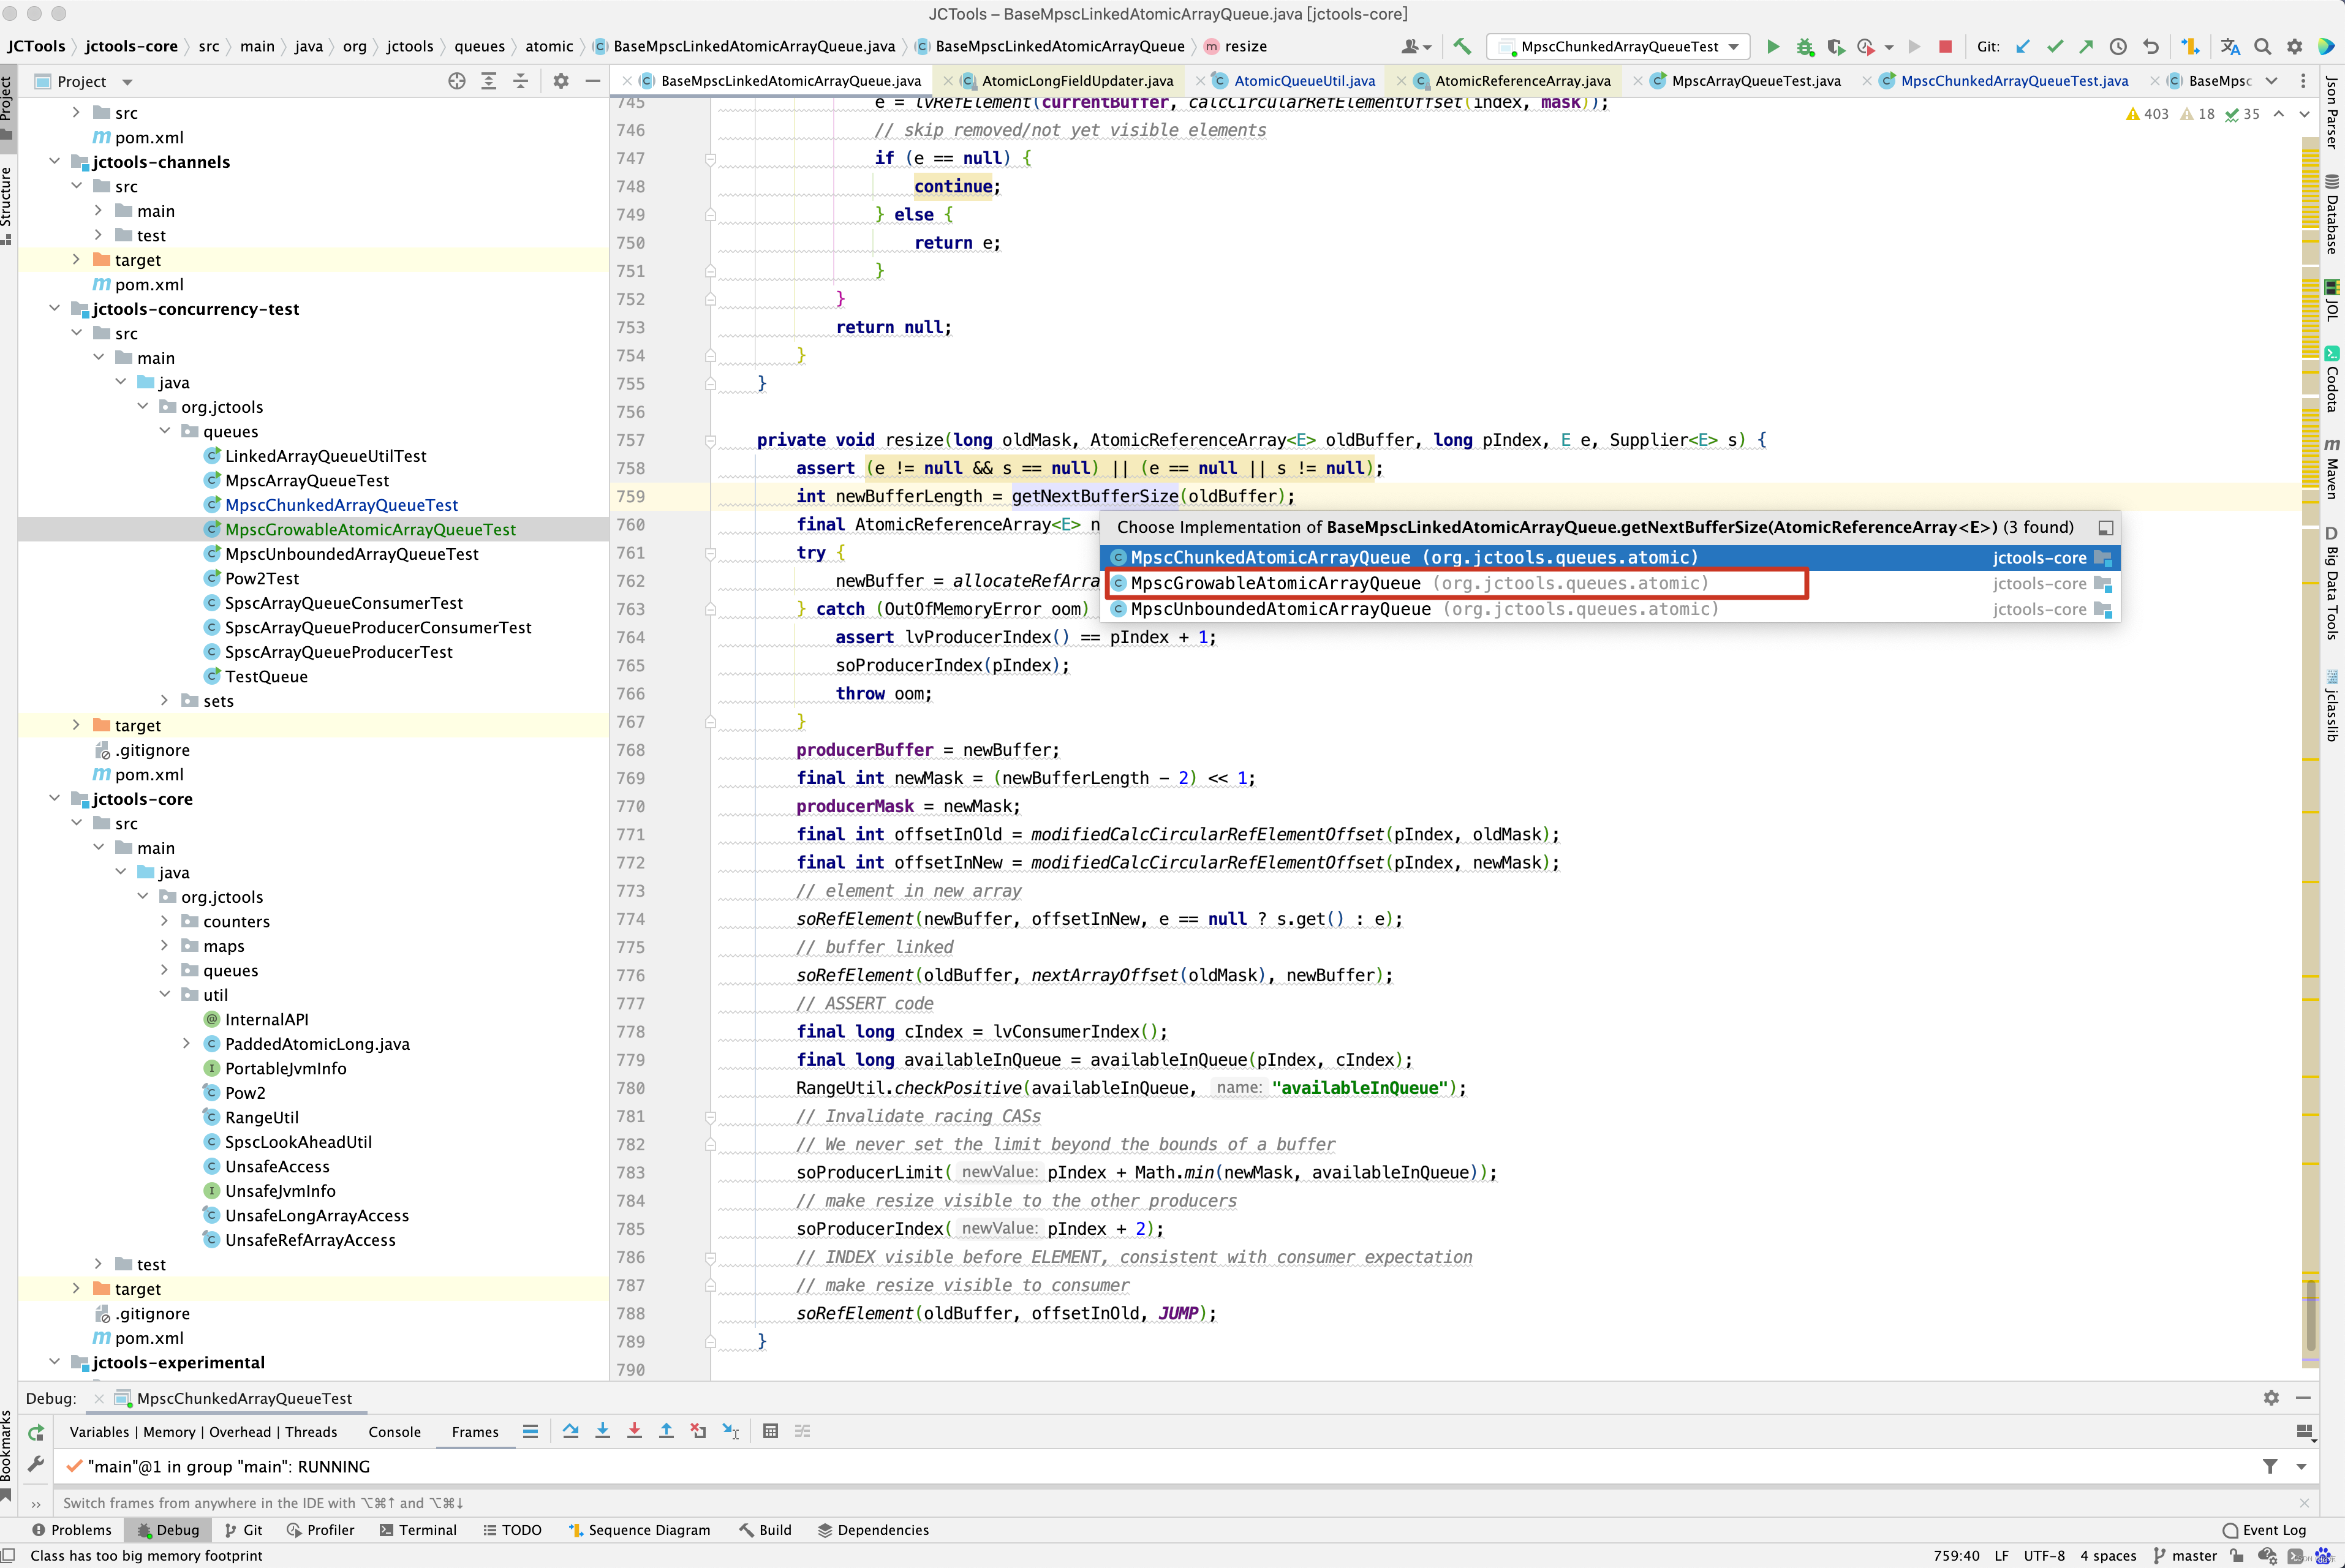Screen dimensions: 2345x1568
Task: Click Git Rollback undo arrow
Action: point(2150,46)
